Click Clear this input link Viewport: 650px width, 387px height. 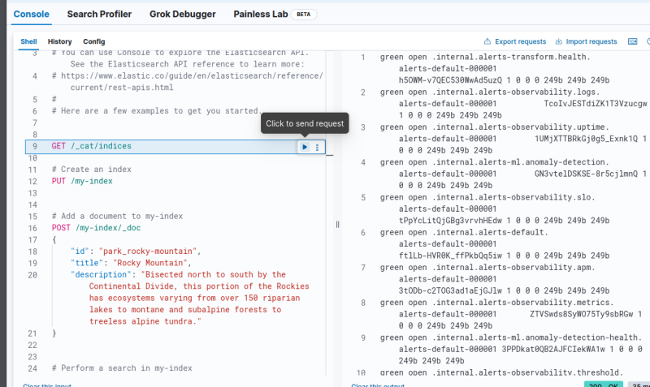pos(47,385)
